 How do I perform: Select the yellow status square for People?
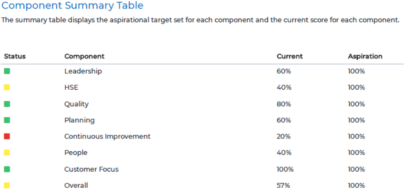pyautogui.click(x=7, y=153)
